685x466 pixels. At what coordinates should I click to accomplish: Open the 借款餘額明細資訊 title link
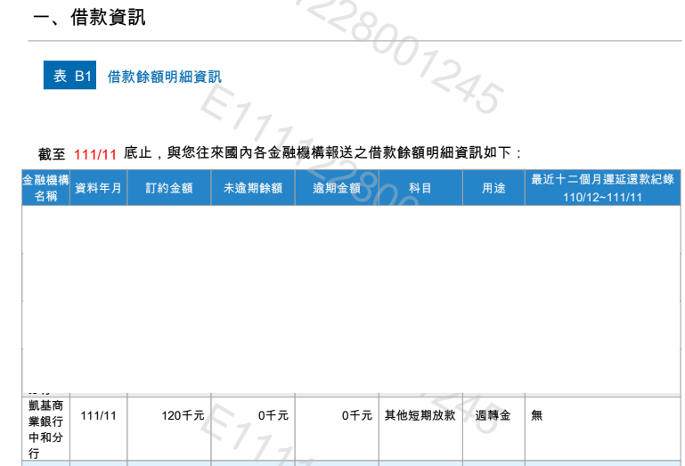pyautogui.click(x=164, y=78)
